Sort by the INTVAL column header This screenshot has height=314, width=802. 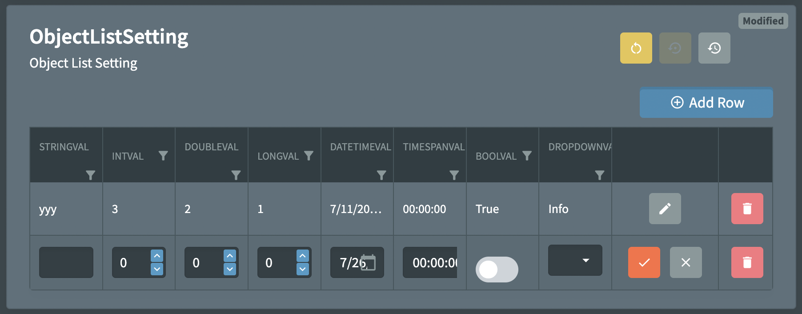pos(128,156)
